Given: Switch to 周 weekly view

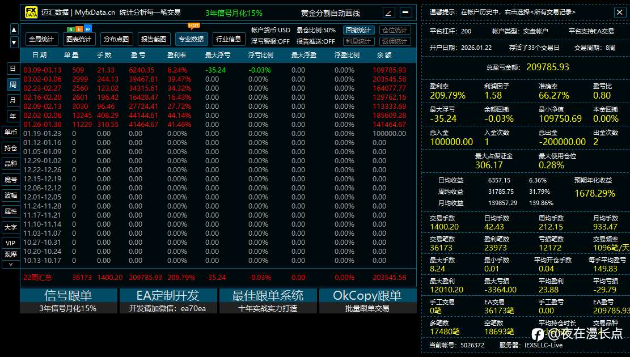Looking at the screenshot, I should pyautogui.click(x=13, y=84).
